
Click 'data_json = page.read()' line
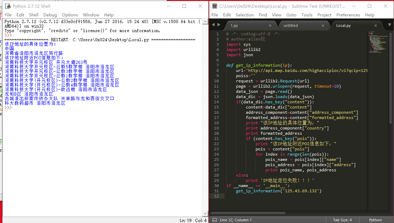264,91
